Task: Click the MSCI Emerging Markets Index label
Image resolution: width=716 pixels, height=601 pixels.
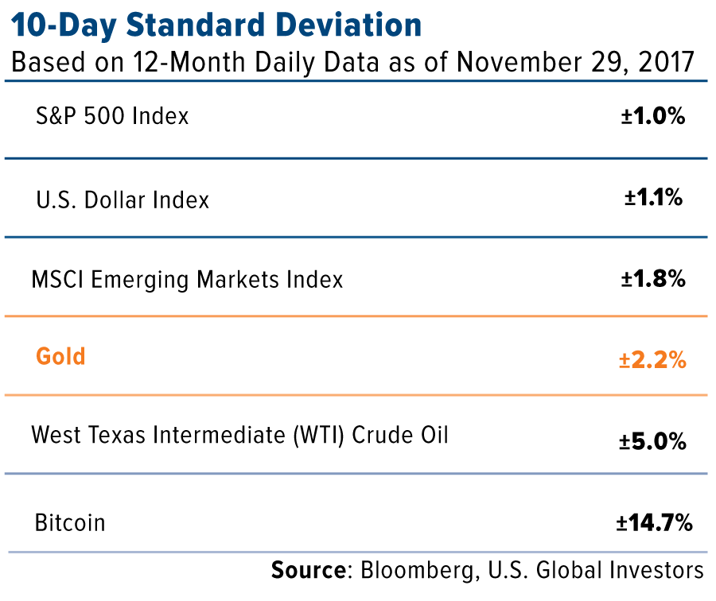Action: coord(187,280)
